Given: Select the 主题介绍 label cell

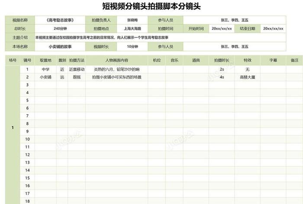Looking at the screenshot, I should 20,37.
